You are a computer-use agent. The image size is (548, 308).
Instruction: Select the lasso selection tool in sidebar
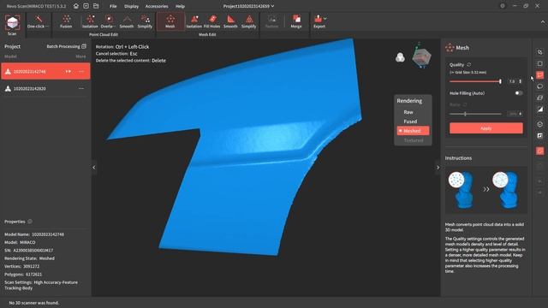[x=540, y=86]
